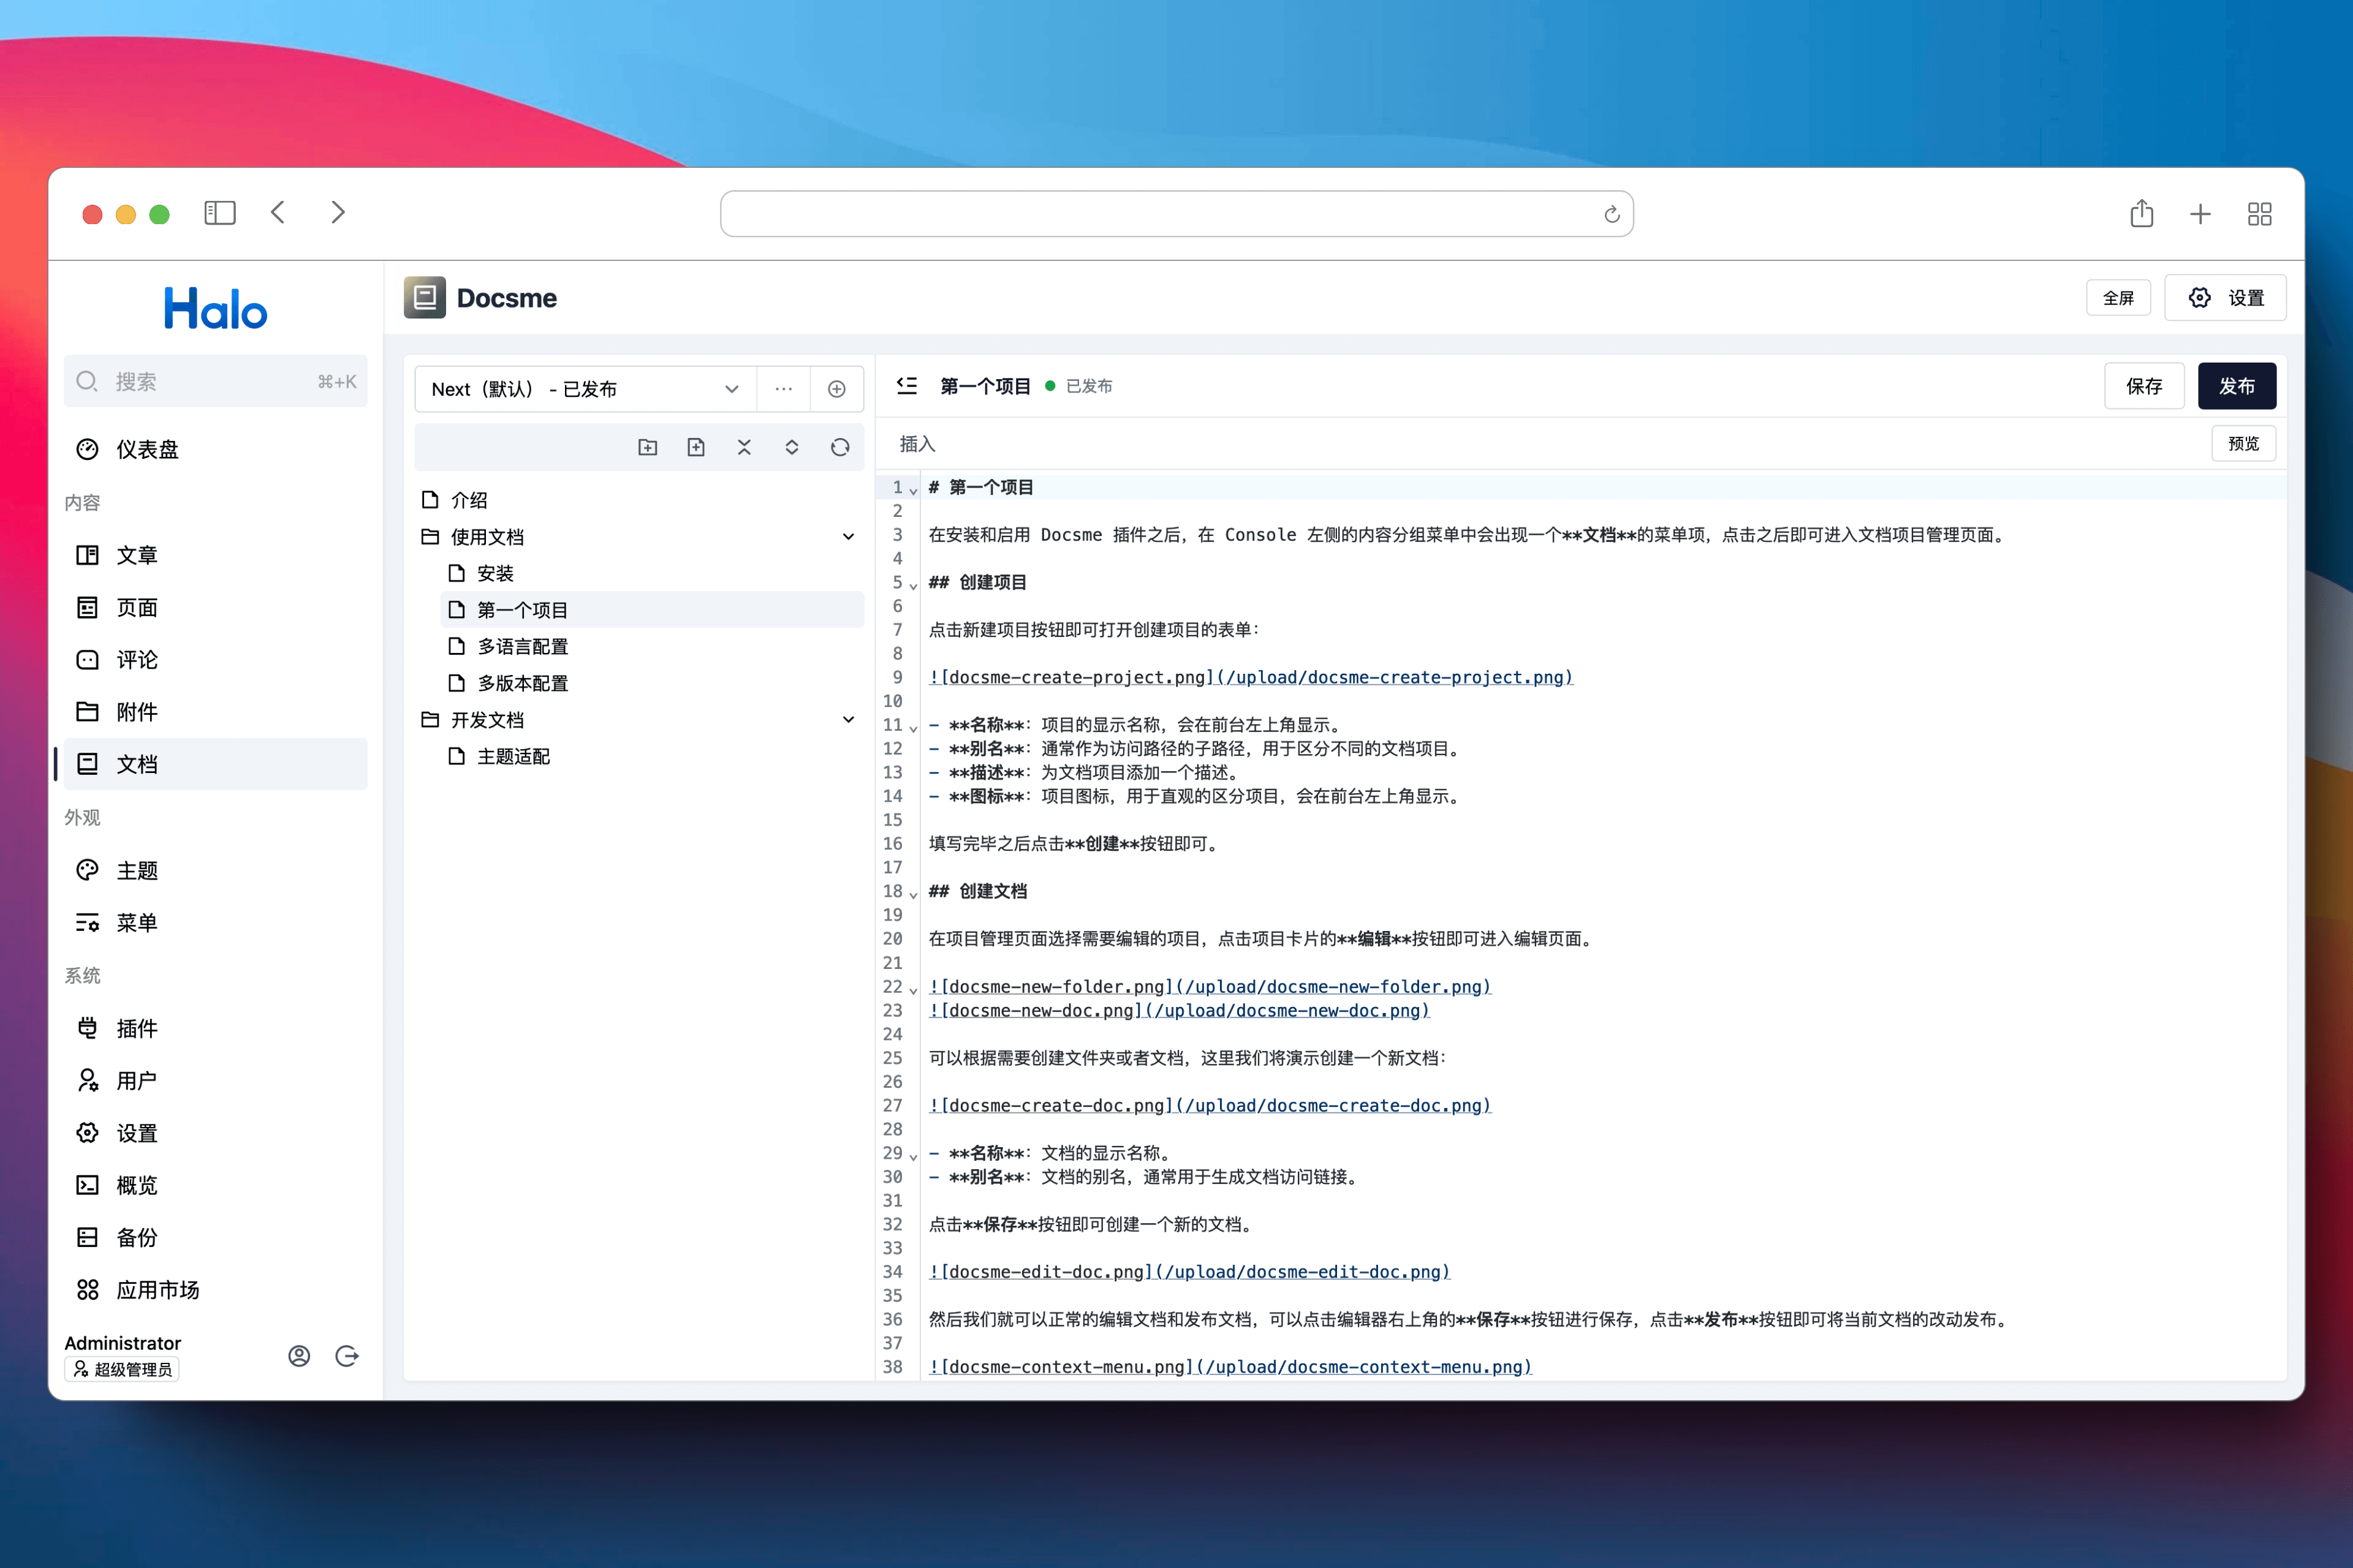Open sidebar 设置 settings menu
This screenshot has width=2353, height=1568.
click(x=215, y=1133)
